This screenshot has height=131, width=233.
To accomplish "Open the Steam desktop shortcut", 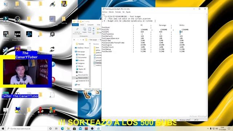I will (x=5, y=50).
